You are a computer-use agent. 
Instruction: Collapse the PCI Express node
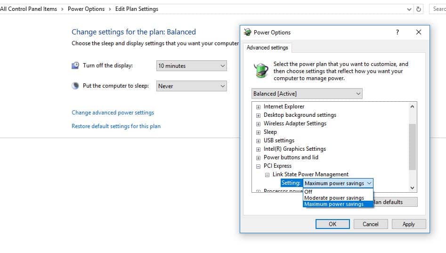pos(258,166)
